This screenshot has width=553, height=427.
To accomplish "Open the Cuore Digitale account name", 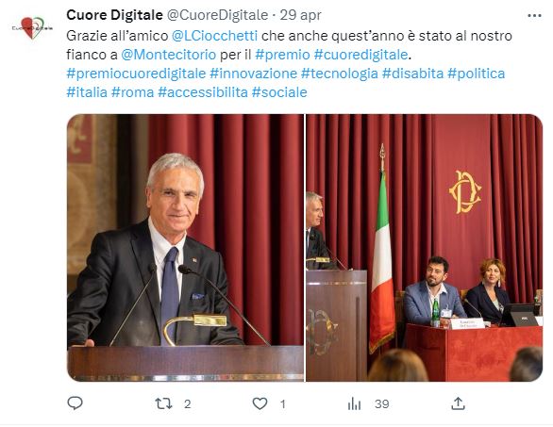I will click(x=114, y=15).
